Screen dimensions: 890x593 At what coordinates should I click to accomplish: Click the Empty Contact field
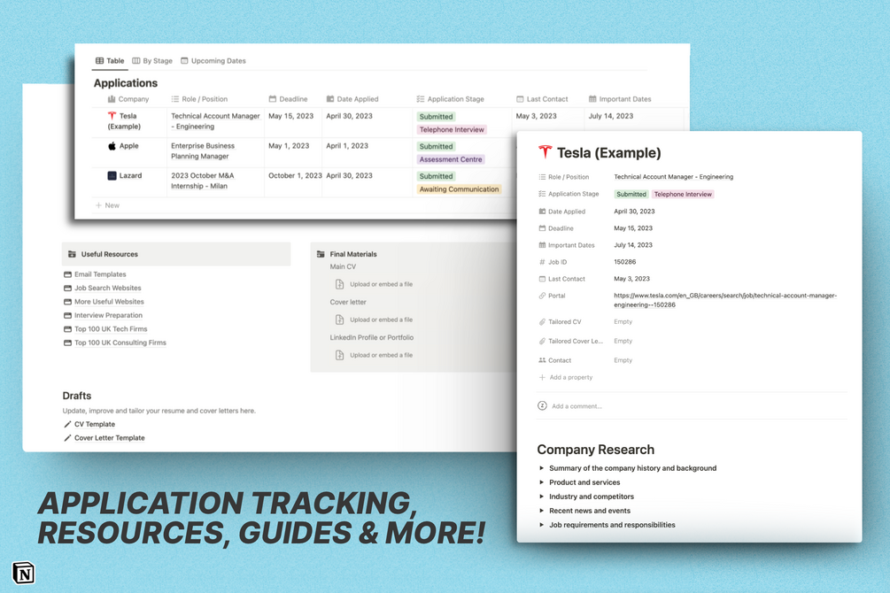click(x=623, y=360)
